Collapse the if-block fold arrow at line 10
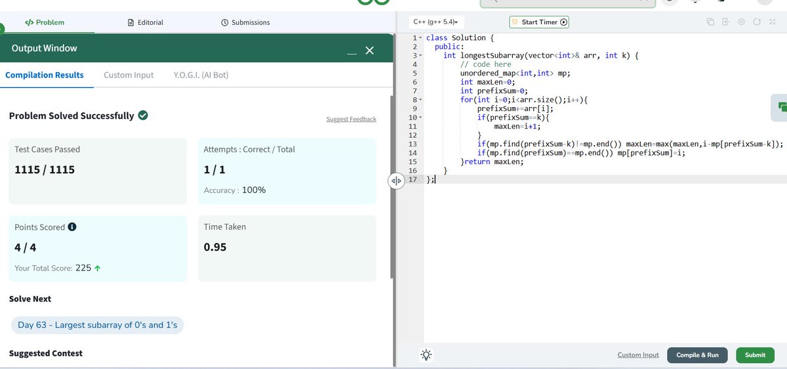Image resolution: width=787 pixels, height=369 pixels. click(x=420, y=118)
